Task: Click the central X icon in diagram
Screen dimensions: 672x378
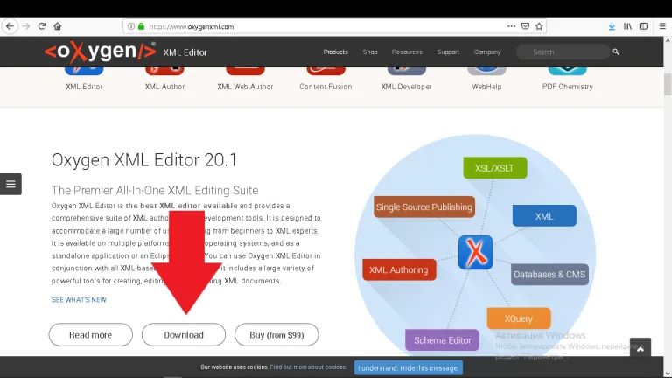Action: tap(475, 252)
